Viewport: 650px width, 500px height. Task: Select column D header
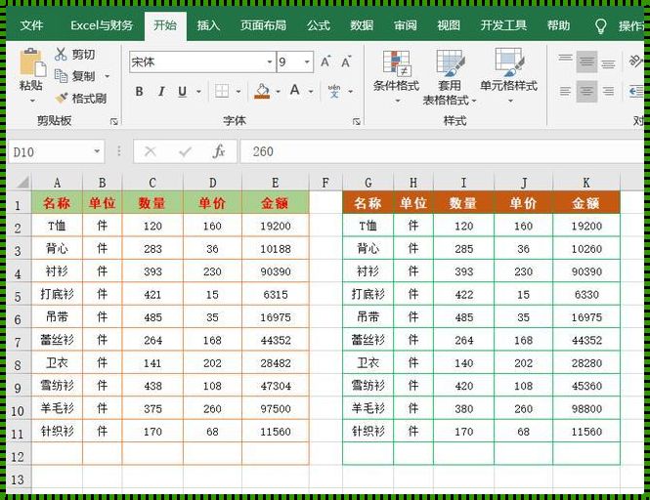coord(212,183)
